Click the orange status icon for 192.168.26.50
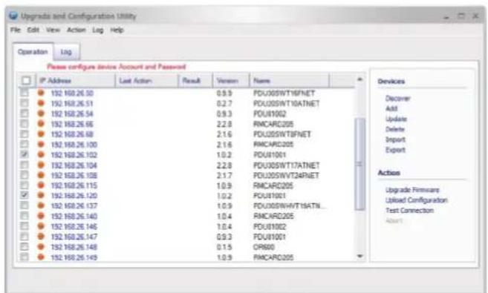Screen dimensions: 488x293 (41, 93)
